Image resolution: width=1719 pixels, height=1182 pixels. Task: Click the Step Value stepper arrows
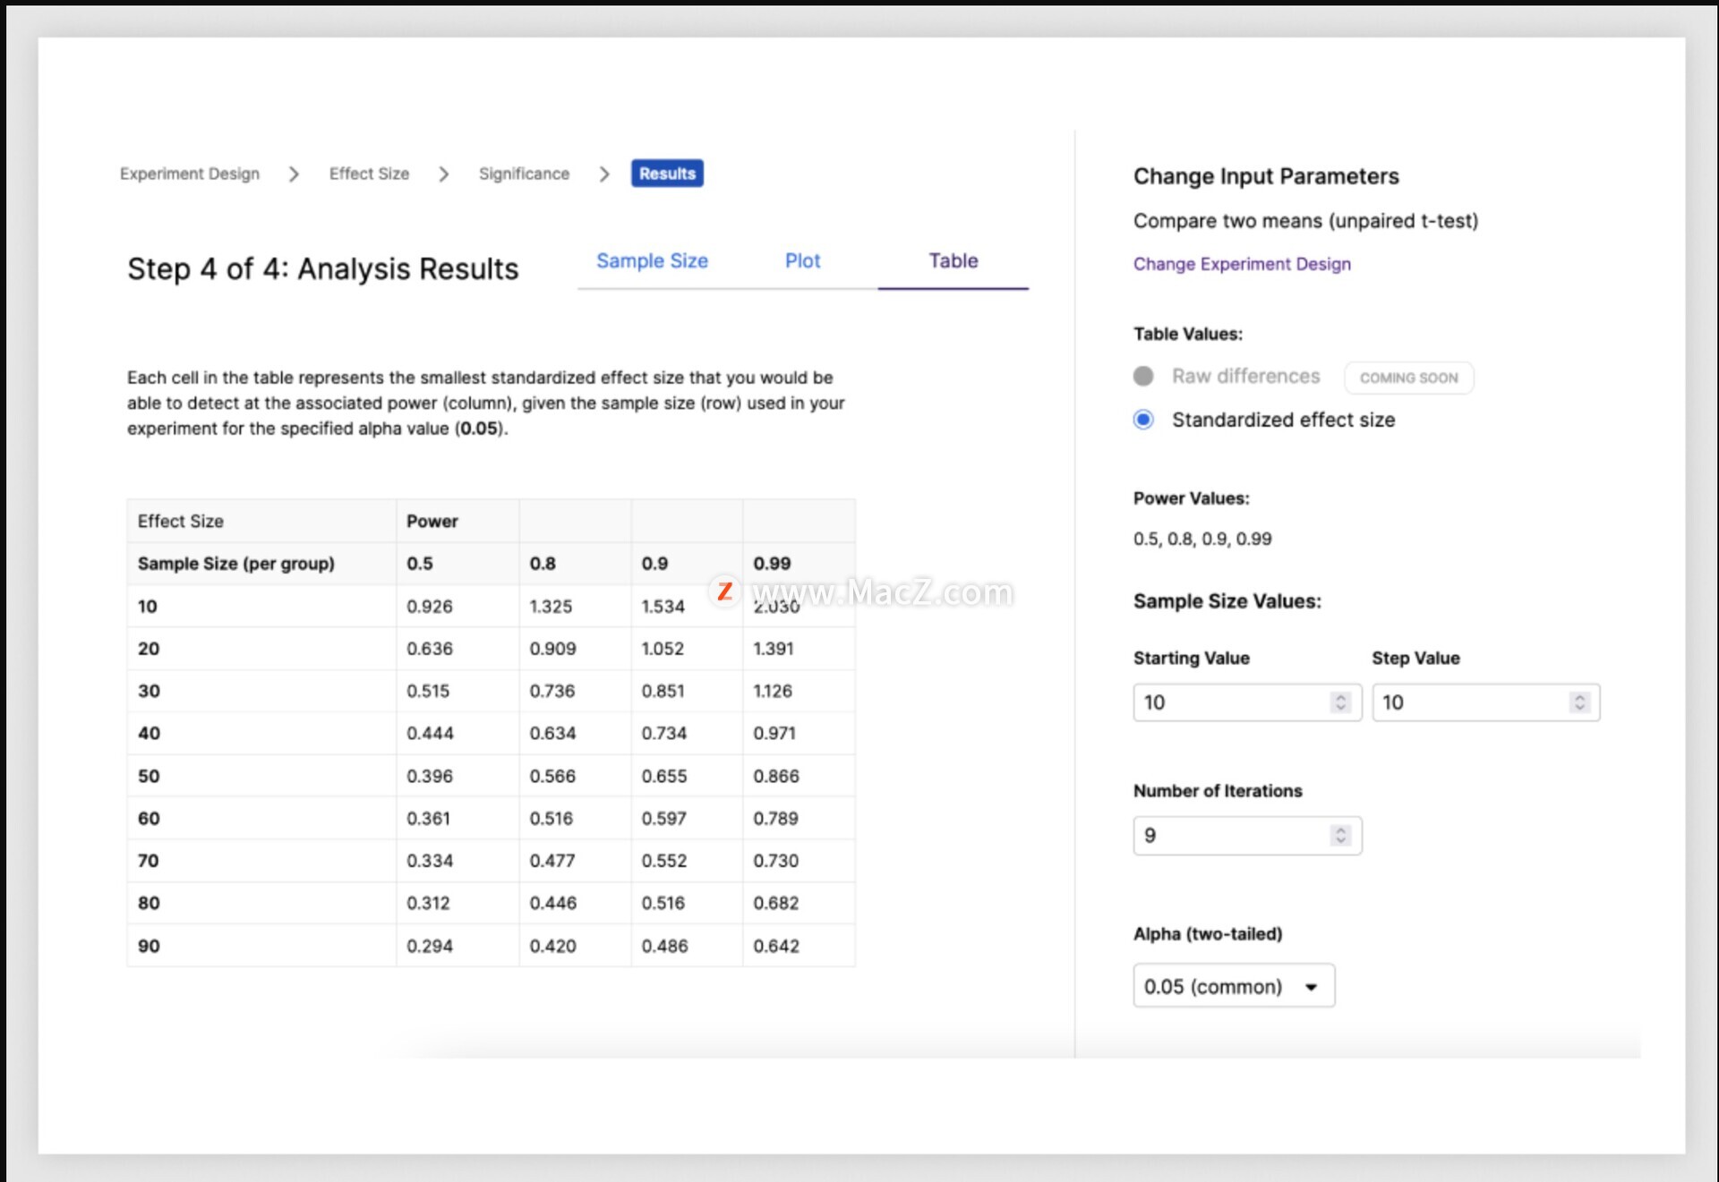tap(1579, 702)
